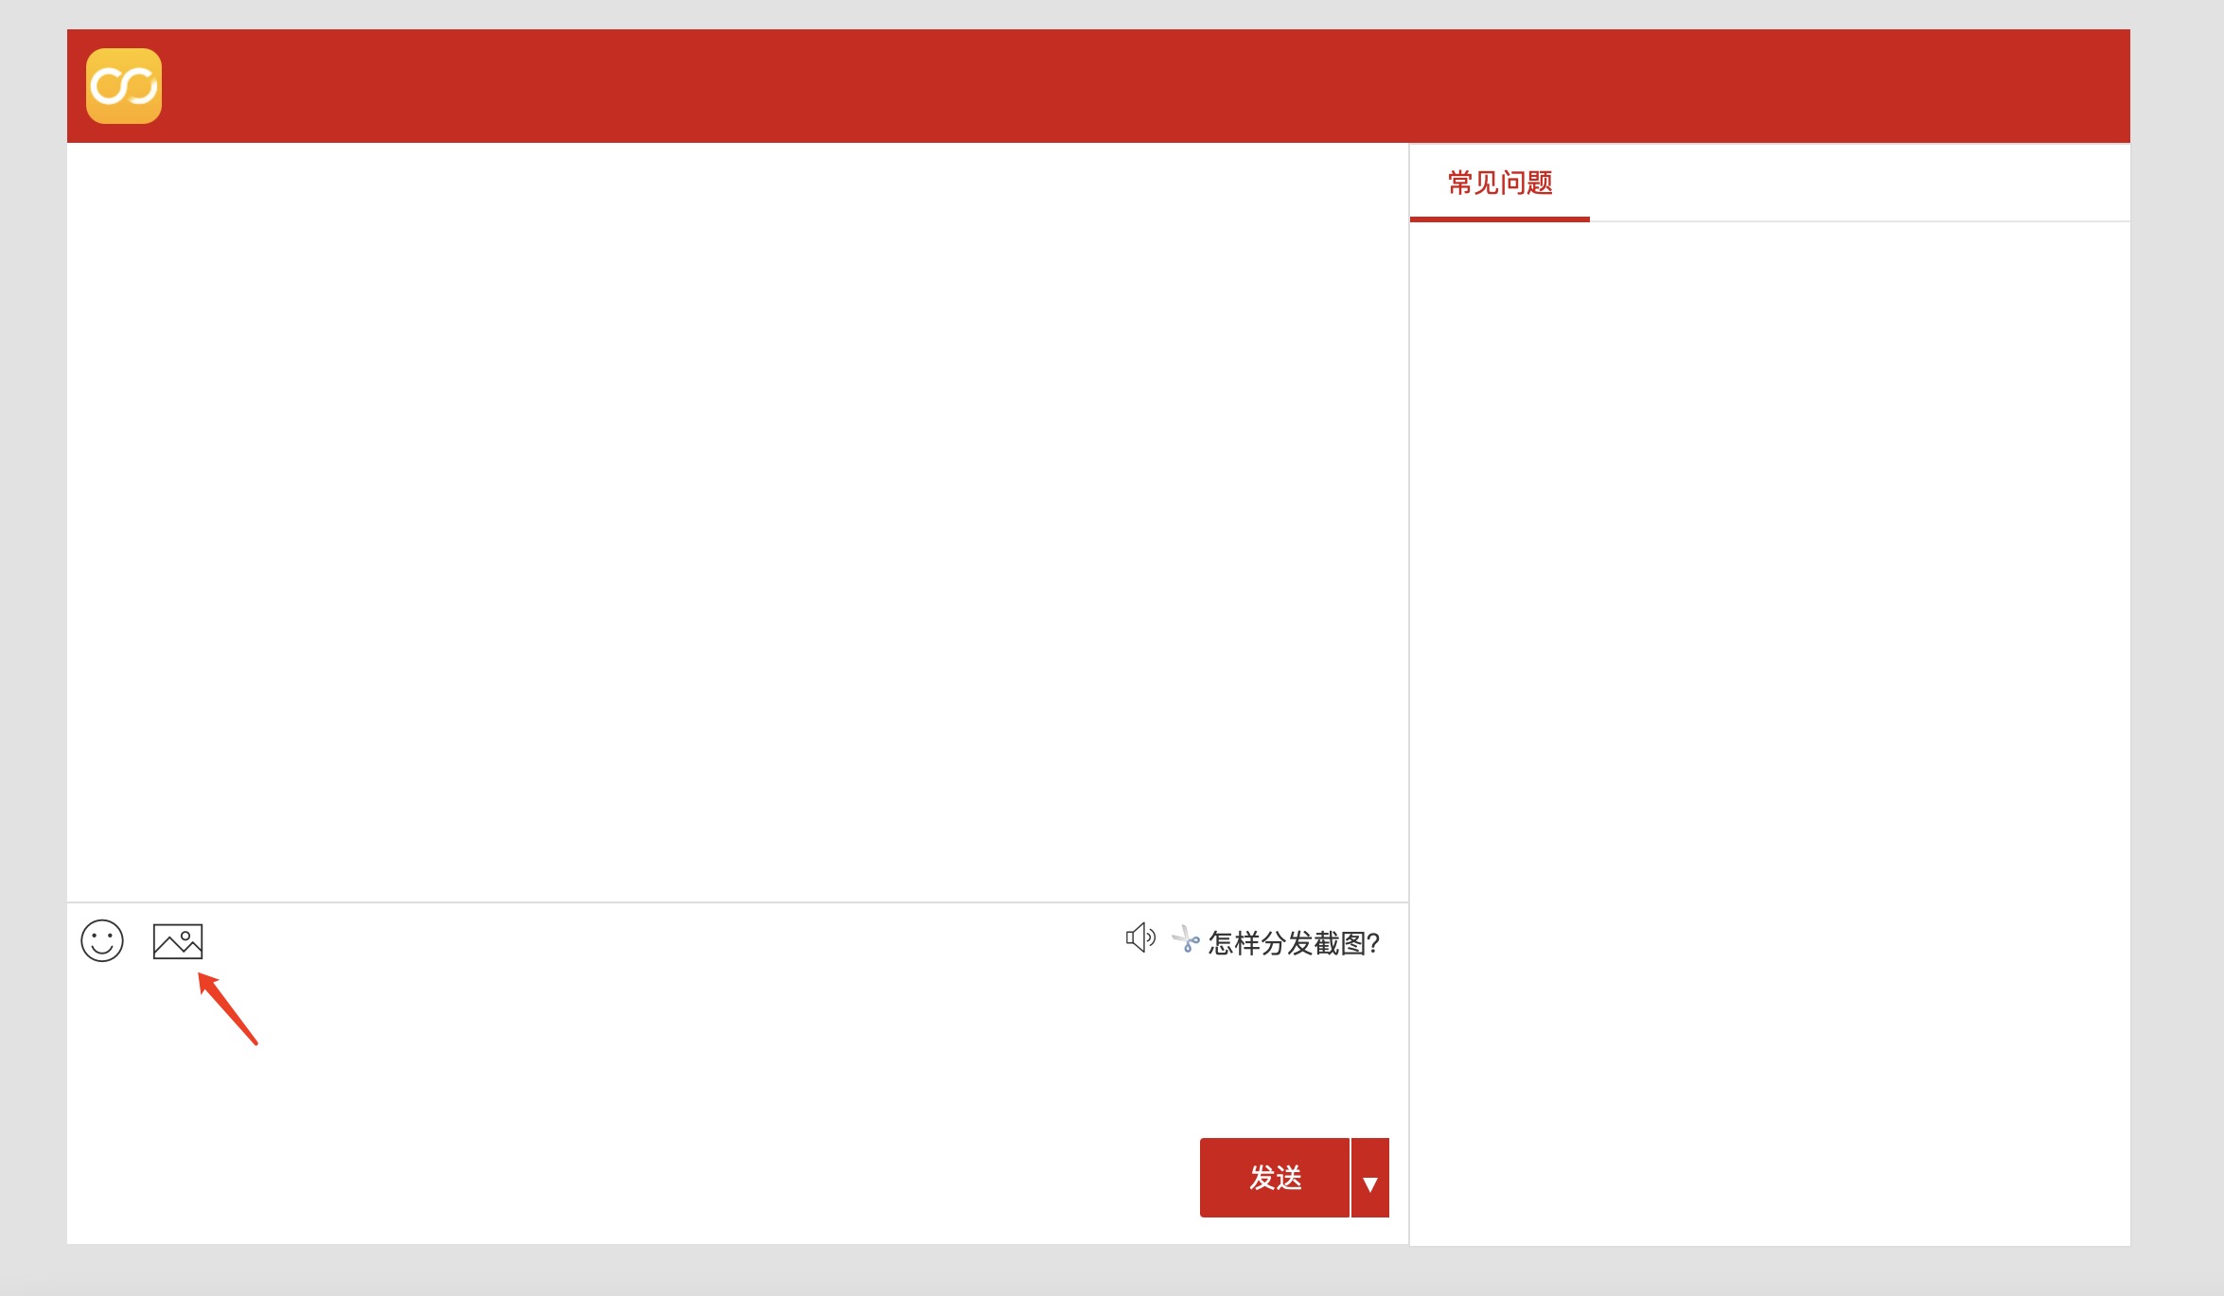
Task: Click the red header bar
Action: (1136, 86)
